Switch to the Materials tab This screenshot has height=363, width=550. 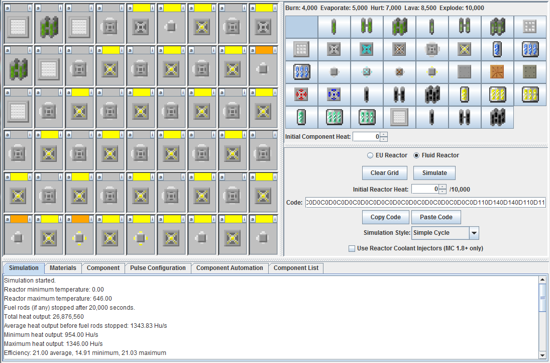pyautogui.click(x=63, y=268)
